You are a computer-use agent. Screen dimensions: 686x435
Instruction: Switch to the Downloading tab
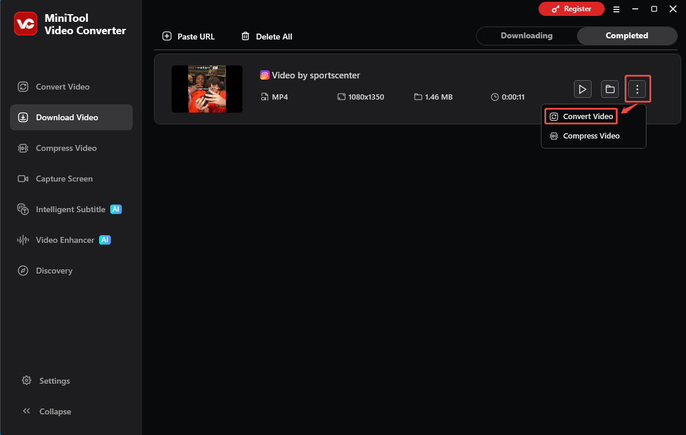[x=526, y=35]
